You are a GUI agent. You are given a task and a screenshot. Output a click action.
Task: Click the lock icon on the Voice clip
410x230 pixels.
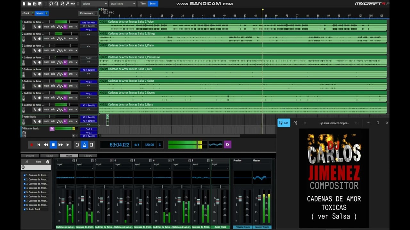(103, 22)
